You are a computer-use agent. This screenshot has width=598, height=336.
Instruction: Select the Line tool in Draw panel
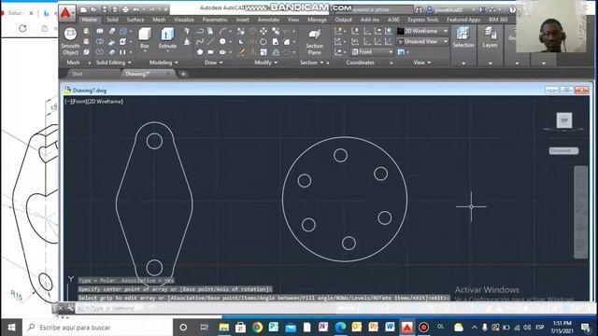point(210,41)
